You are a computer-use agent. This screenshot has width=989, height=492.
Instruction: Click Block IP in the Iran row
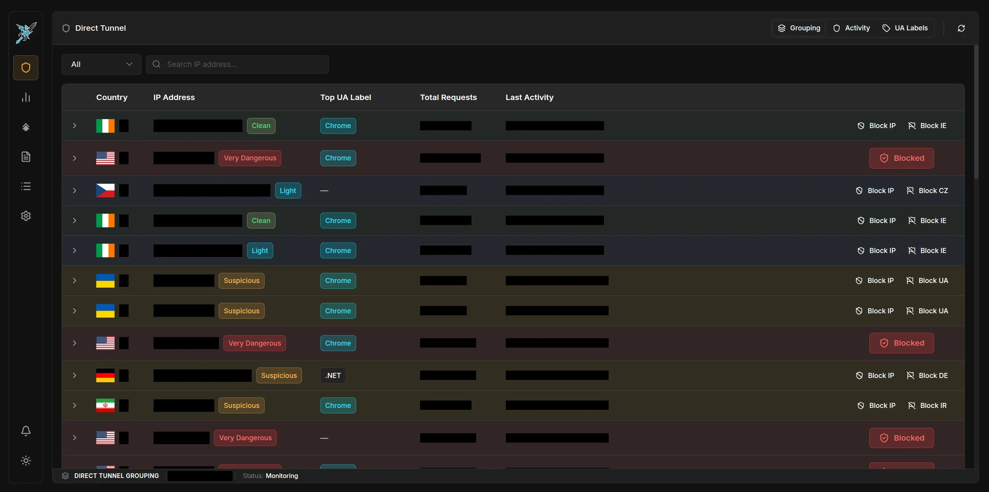click(x=876, y=405)
